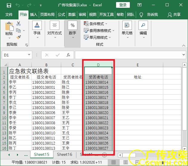Click the 告诉我 lightbulb search
The height and width of the screenshot is (166, 188).
(x=149, y=15)
